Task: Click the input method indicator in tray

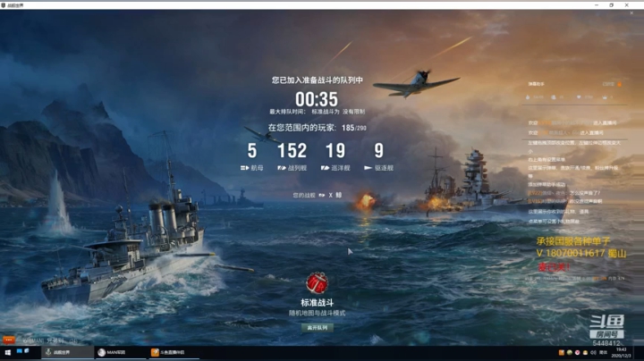Action: pos(603,352)
